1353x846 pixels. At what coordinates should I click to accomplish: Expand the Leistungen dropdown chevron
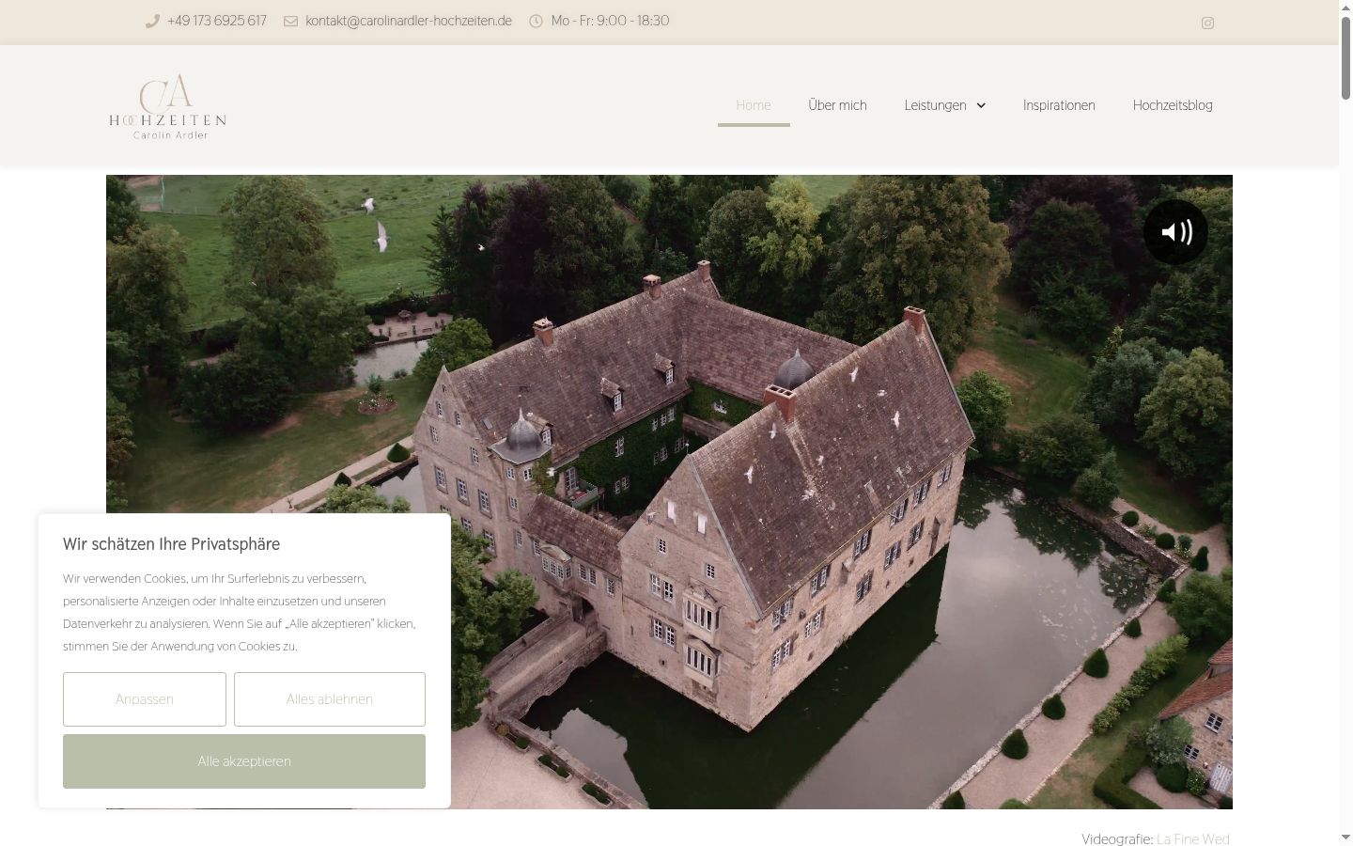981,105
